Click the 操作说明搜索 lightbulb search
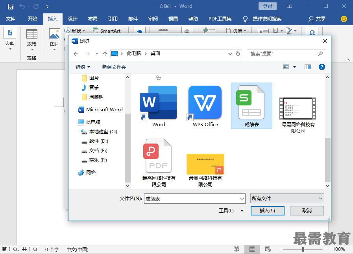353x254 pixels. pos(262,19)
